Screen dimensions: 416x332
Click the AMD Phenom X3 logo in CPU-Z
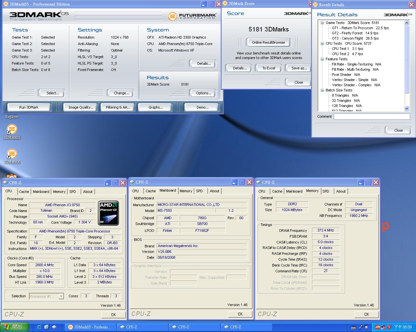108,213
